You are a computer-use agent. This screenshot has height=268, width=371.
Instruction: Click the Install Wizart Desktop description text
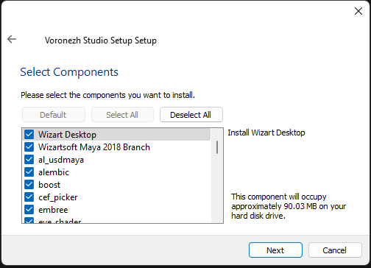[x=266, y=133]
